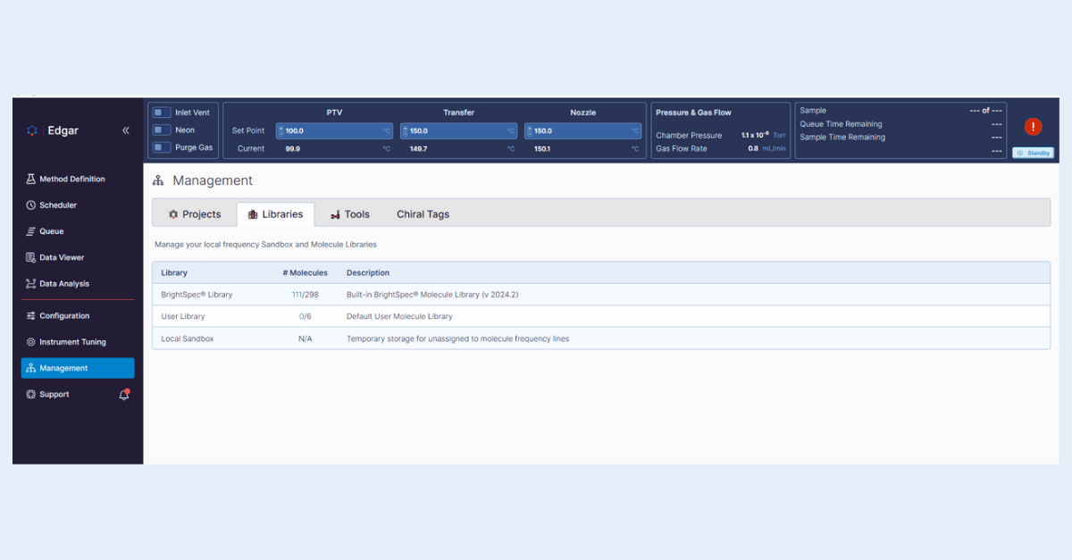Click the Nozzle set point stepper arrows
Image resolution: width=1072 pixels, height=560 pixels.
[x=530, y=130]
